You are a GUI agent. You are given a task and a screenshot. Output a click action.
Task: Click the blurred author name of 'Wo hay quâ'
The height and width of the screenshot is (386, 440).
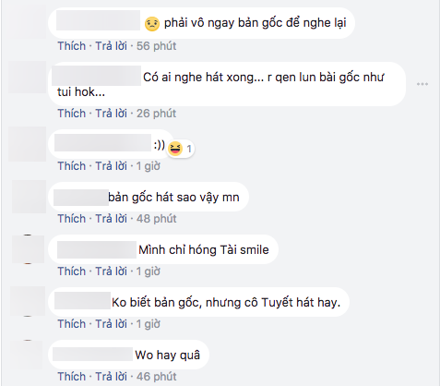click(x=92, y=355)
